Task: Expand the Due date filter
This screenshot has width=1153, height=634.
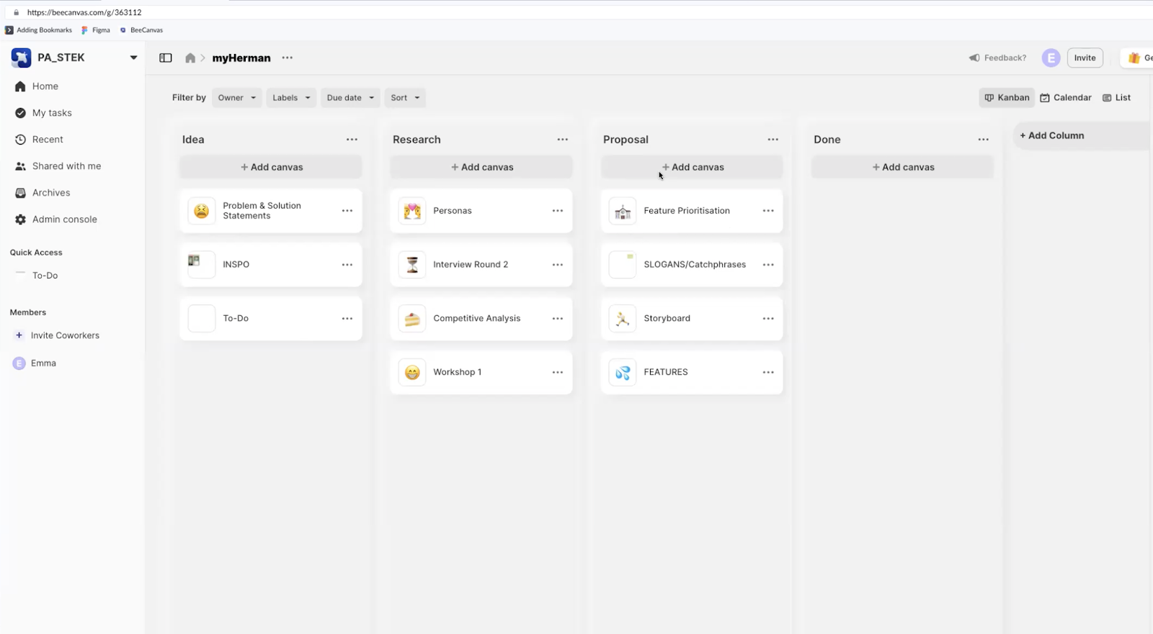Action: [350, 98]
